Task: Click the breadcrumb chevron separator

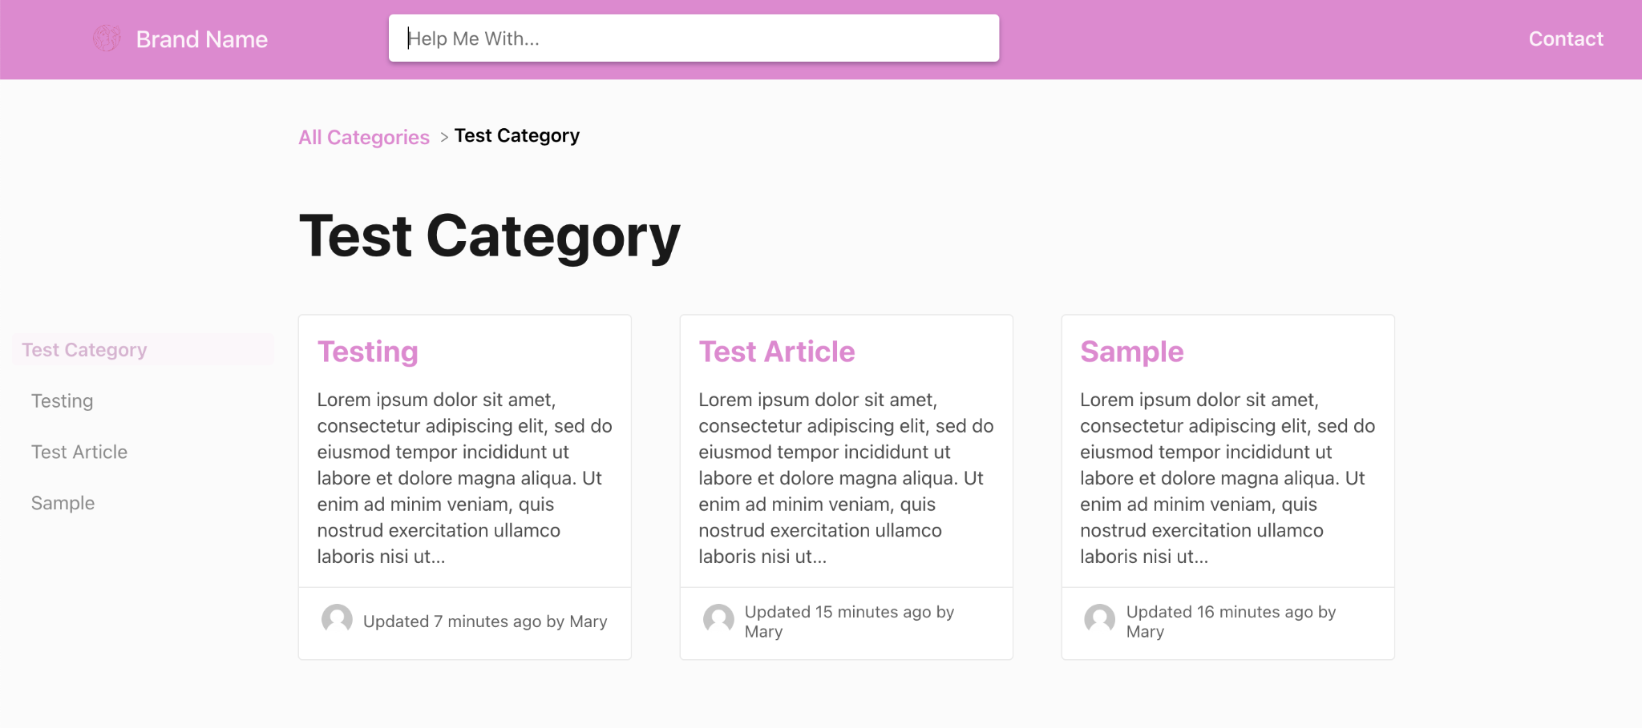Action: [x=443, y=138]
